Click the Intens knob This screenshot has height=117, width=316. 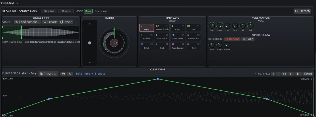[x=220, y=26]
